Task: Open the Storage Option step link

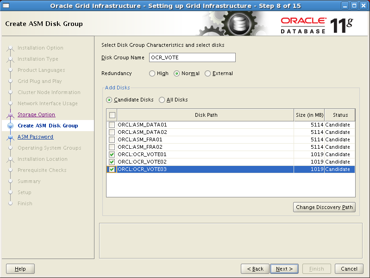Action: (36, 114)
